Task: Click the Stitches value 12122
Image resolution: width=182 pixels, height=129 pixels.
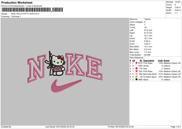Action: click(177, 2)
